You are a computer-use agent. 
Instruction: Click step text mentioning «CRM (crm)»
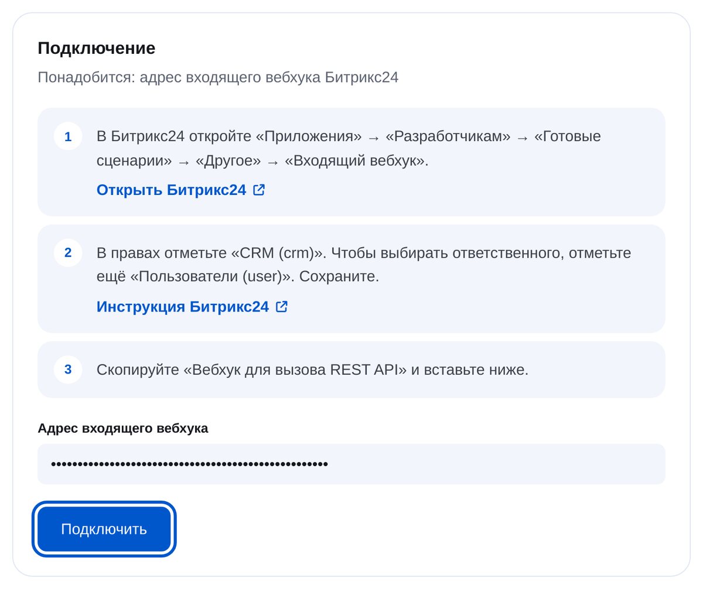(x=364, y=265)
